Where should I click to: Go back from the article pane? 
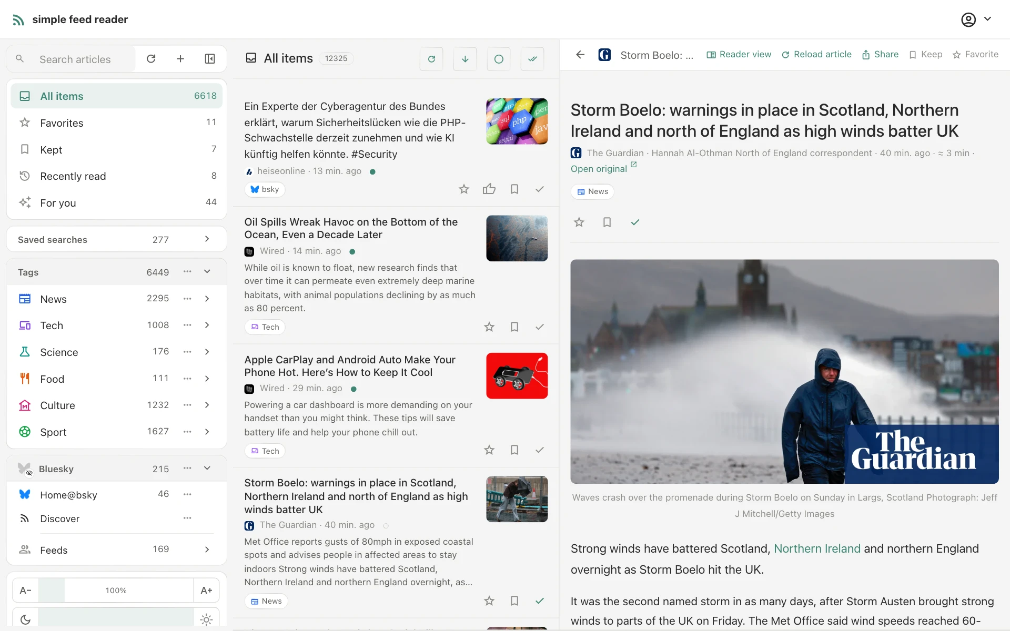(x=580, y=55)
